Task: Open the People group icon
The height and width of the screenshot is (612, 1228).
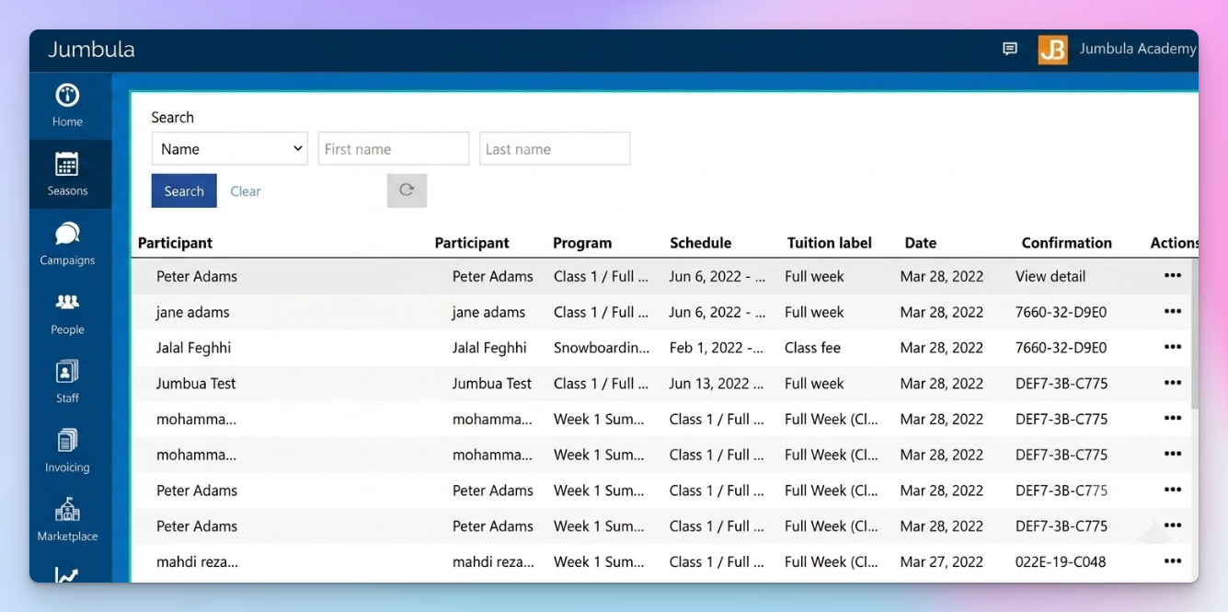Action: click(67, 303)
